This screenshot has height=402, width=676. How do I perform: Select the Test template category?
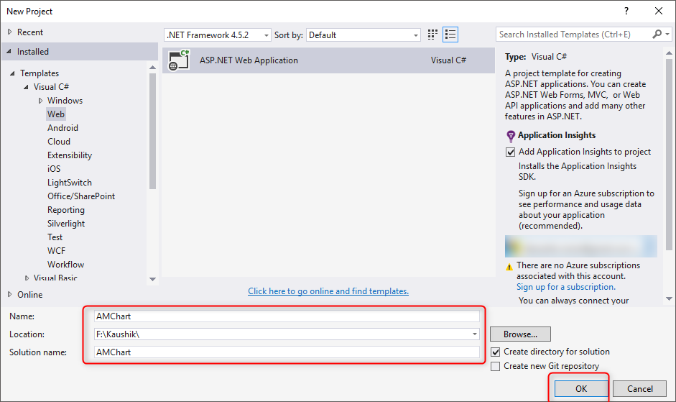55,237
